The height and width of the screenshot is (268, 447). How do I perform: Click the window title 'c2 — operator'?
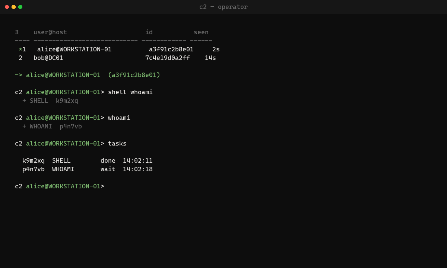(223, 7)
